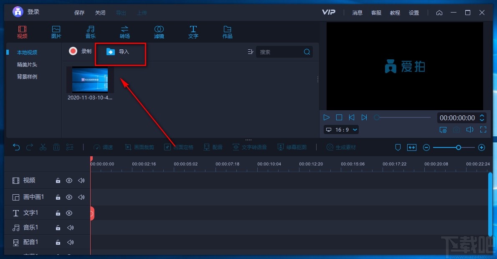Open the 文字 text tab
Image resolution: width=497 pixels, height=259 pixels.
193,32
